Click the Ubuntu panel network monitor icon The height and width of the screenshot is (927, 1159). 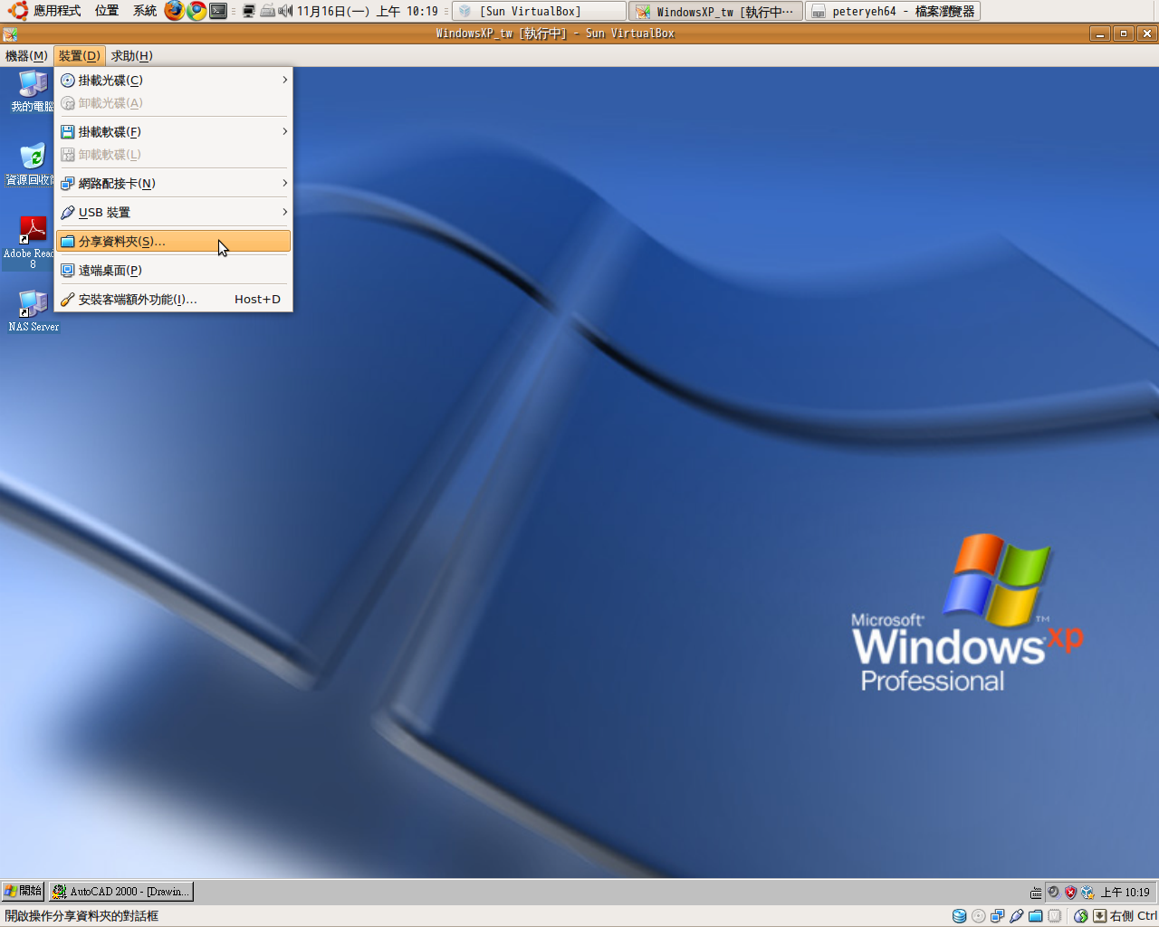click(248, 12)
